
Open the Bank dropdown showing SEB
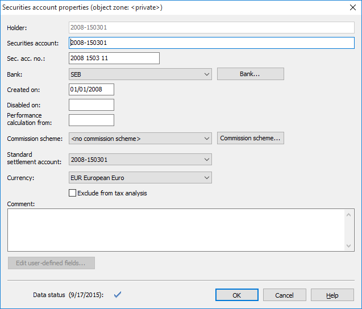pos(140,74)
